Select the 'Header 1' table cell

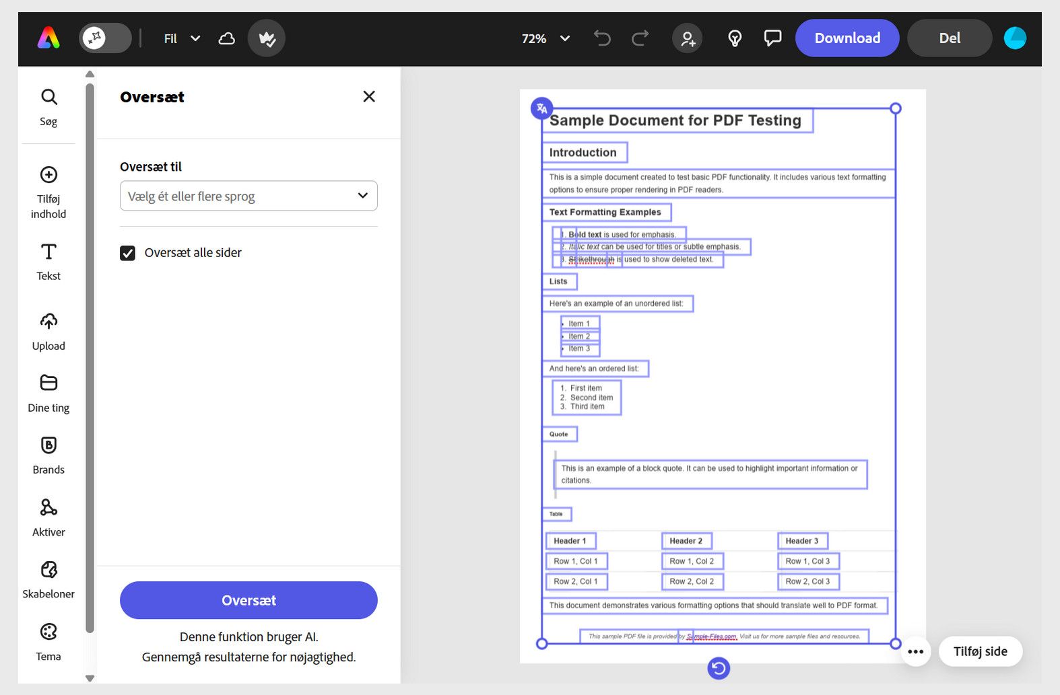coord(570,541)
